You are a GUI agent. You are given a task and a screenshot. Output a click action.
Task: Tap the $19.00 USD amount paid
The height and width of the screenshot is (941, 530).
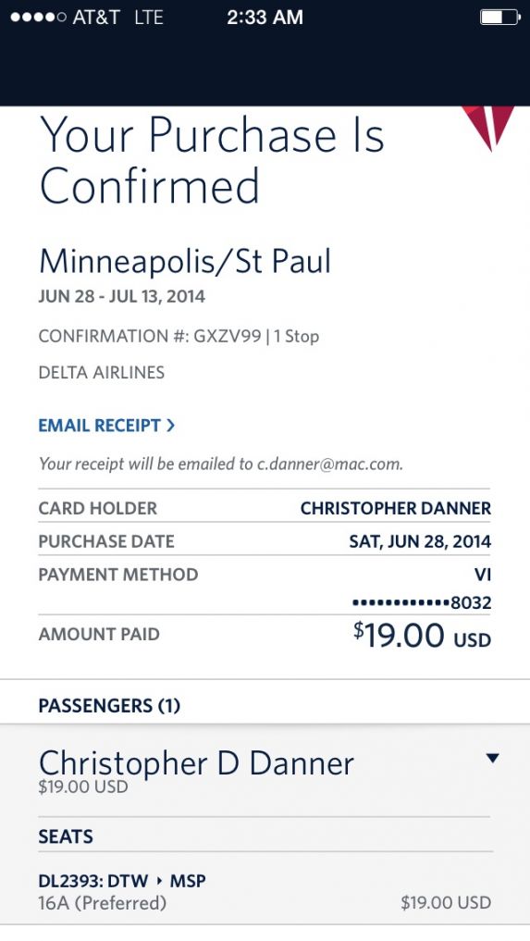click(422, 637)
